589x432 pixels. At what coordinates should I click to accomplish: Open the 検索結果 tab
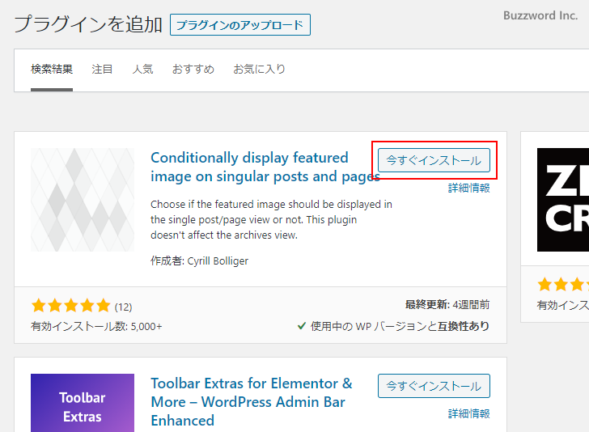(52, 70)
